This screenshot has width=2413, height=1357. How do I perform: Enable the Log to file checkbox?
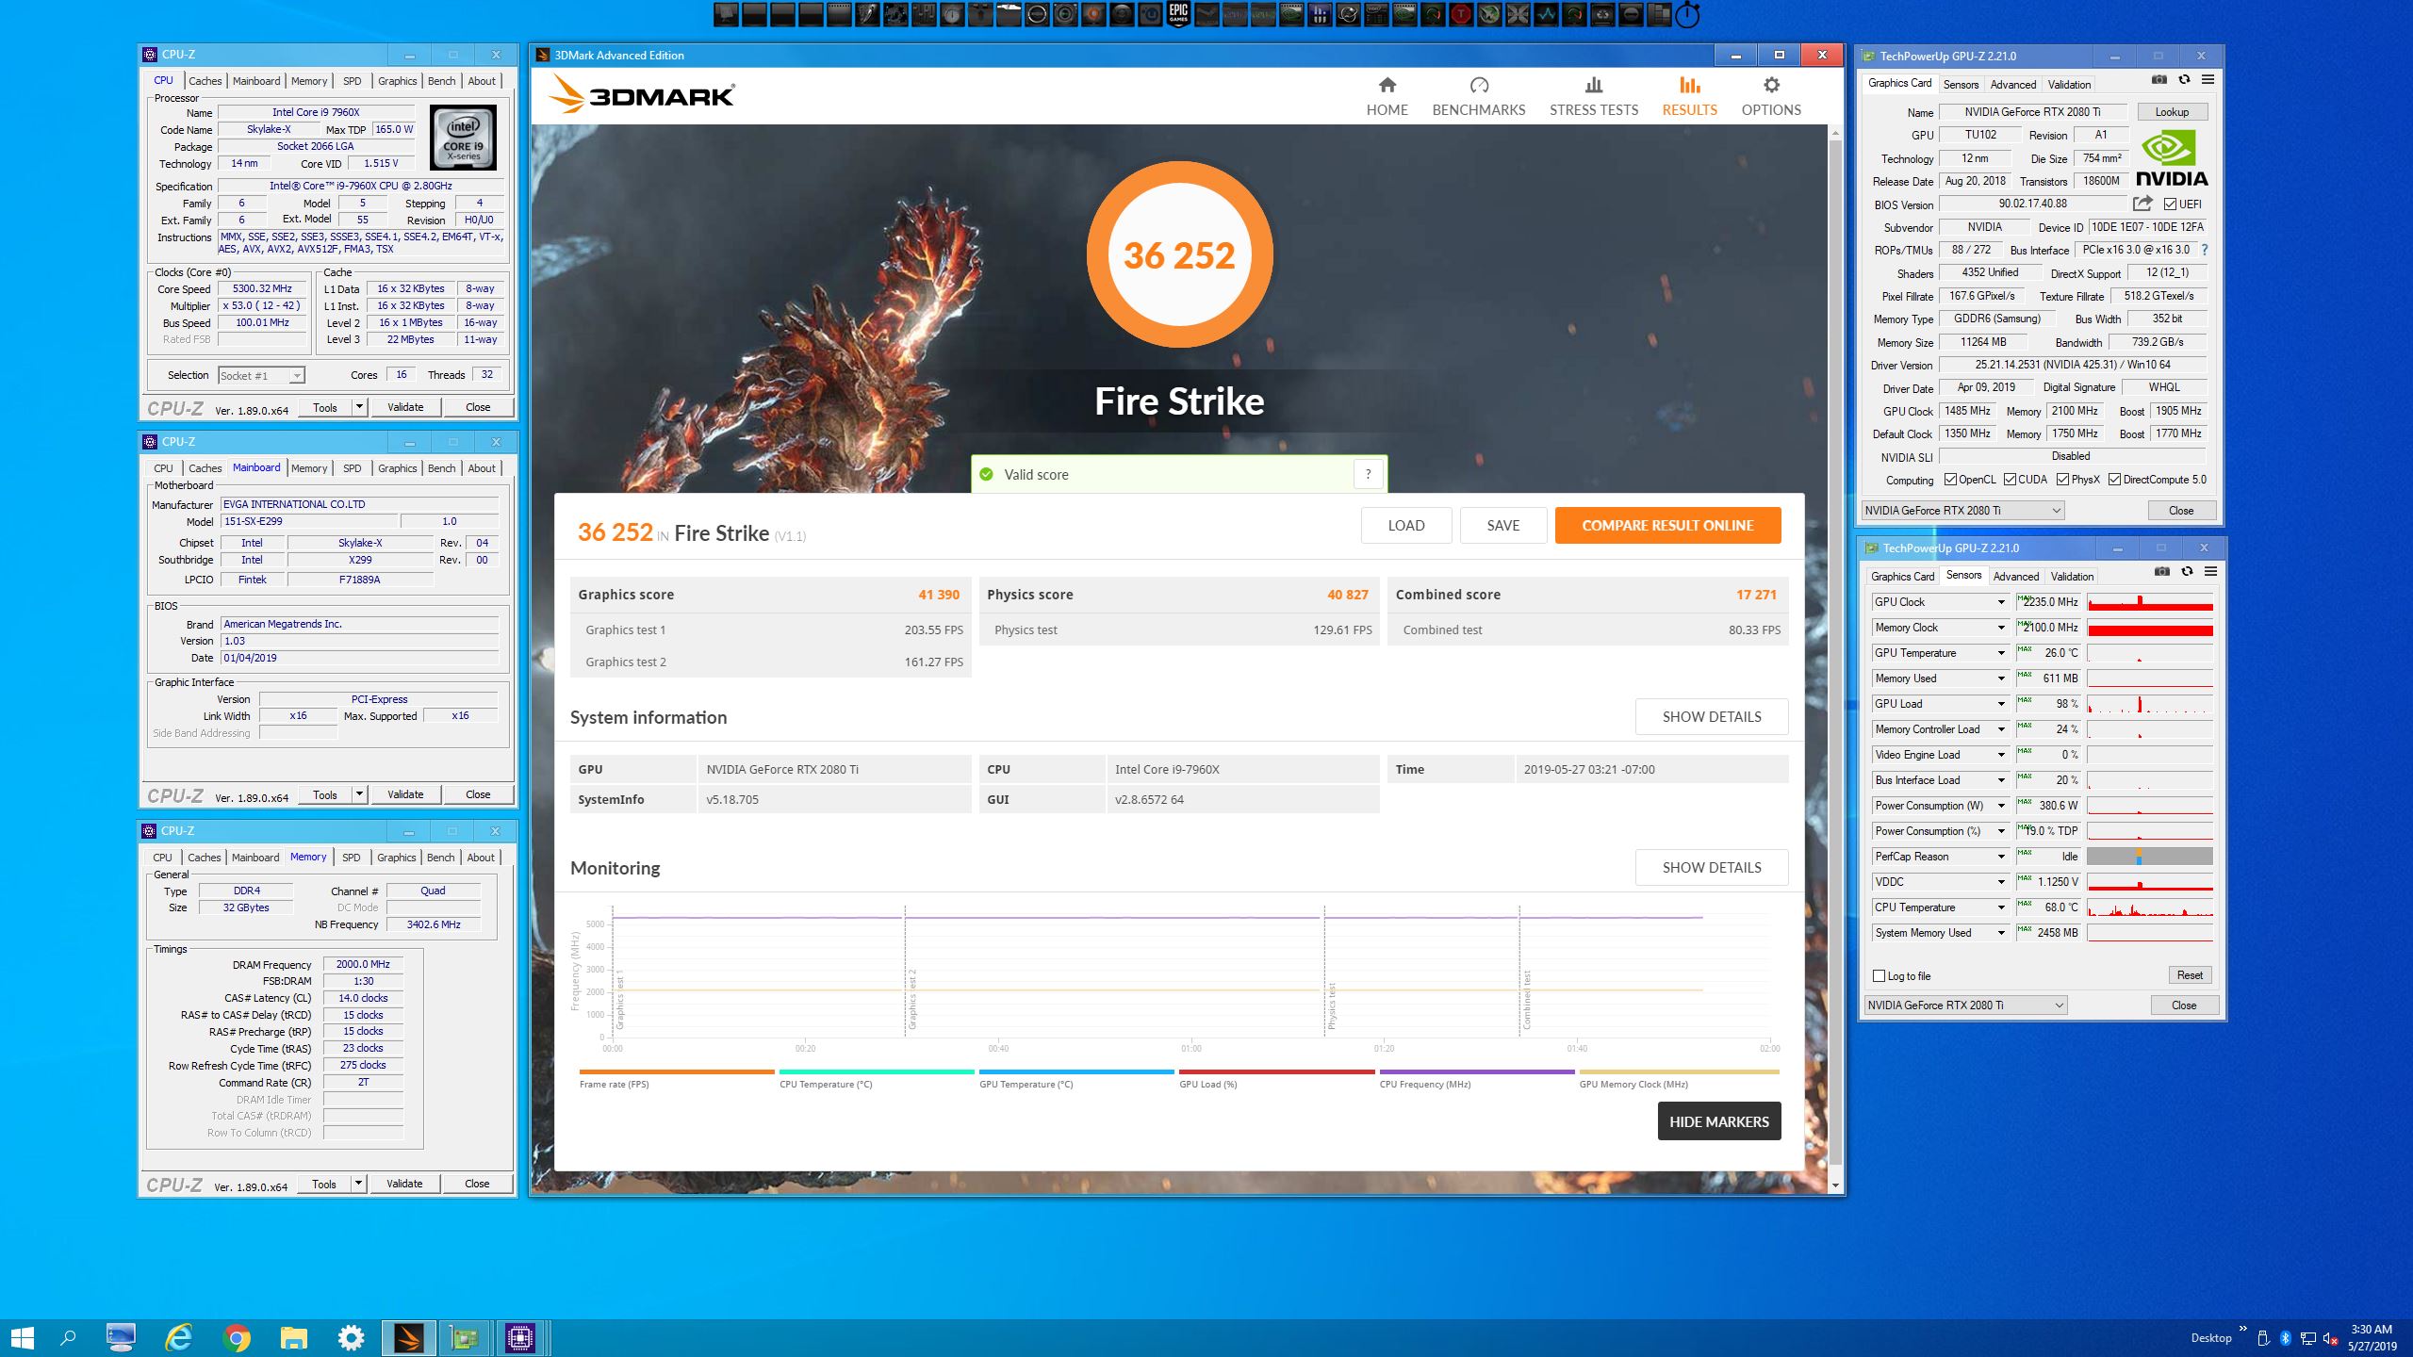pos(1880,976)
